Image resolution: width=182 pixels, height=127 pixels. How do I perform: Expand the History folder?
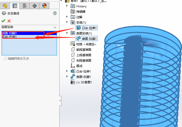tap(67, 6)
